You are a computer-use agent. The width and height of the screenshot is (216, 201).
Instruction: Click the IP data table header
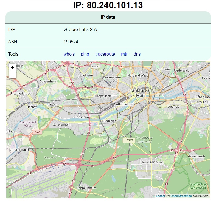[108, 17]
